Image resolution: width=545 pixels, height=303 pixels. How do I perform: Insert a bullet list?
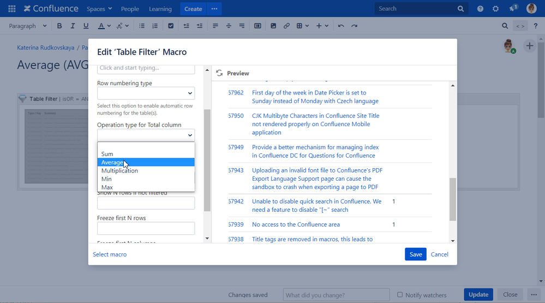click(x=142, y=26)
